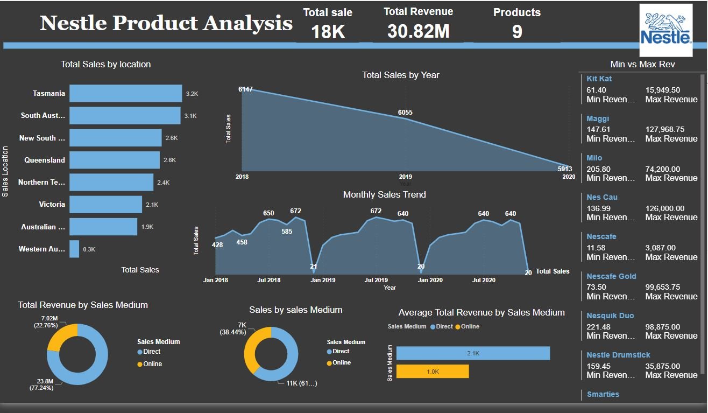The image size is (708, 413).
Task: Click the blue 2.1K Direct average revenue bar
Action: [472, 353]
